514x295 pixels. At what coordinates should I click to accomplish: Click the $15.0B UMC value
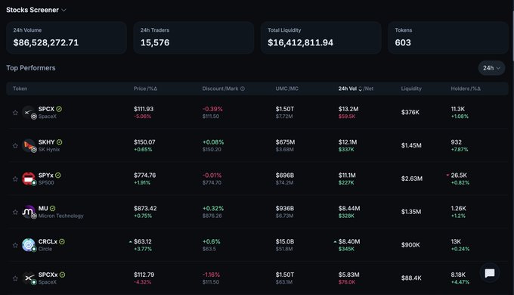285,241
